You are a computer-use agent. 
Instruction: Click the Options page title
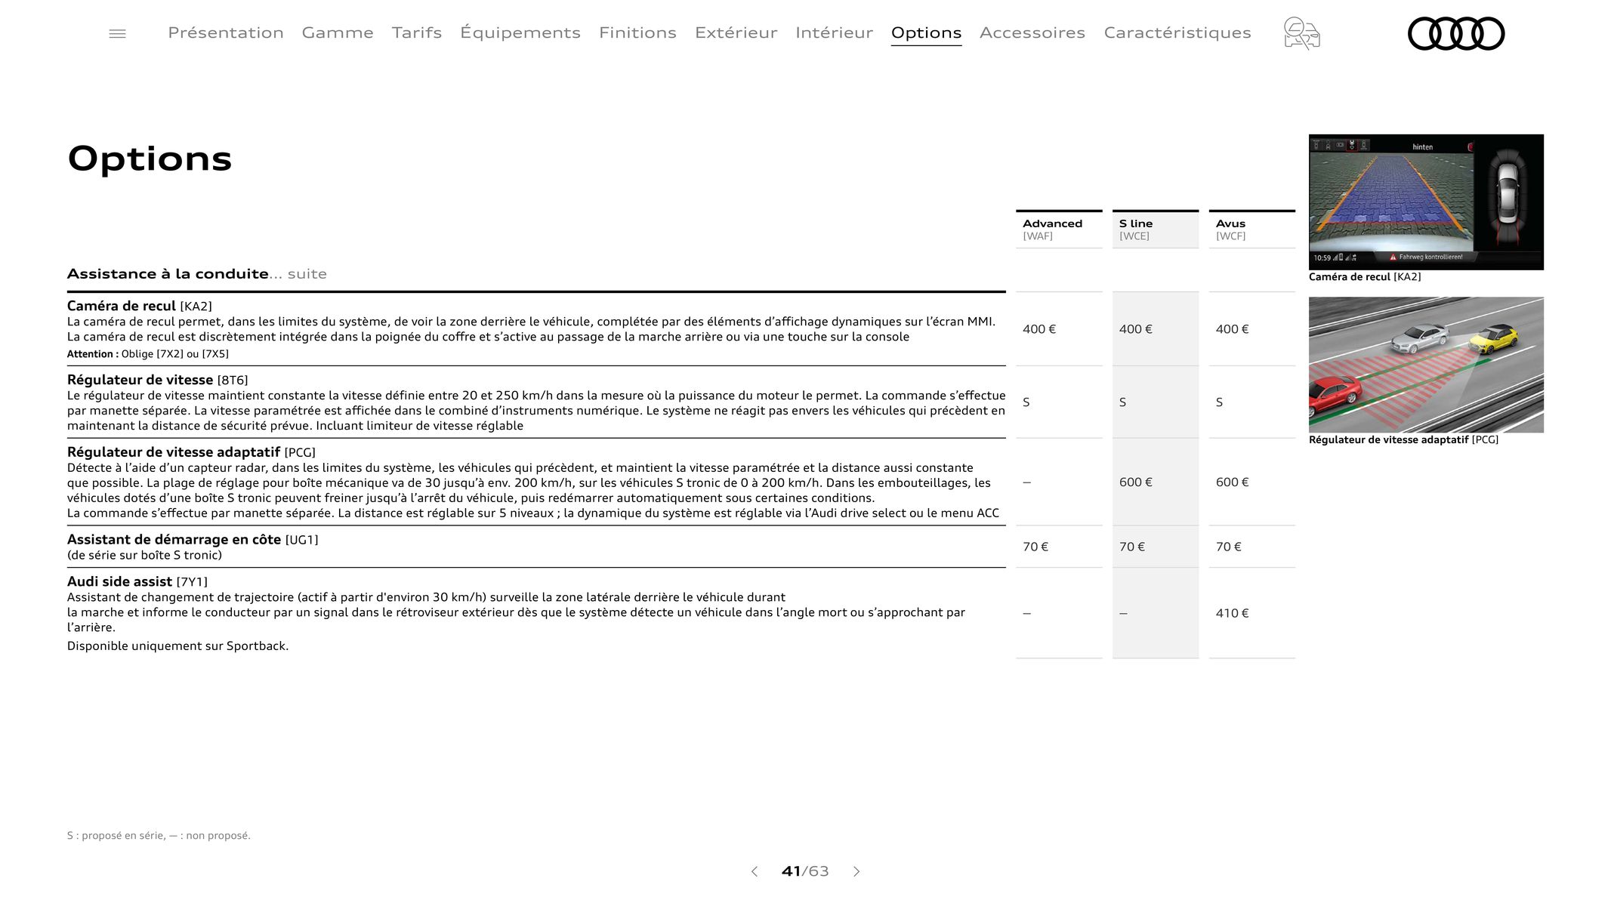point(150,159)
